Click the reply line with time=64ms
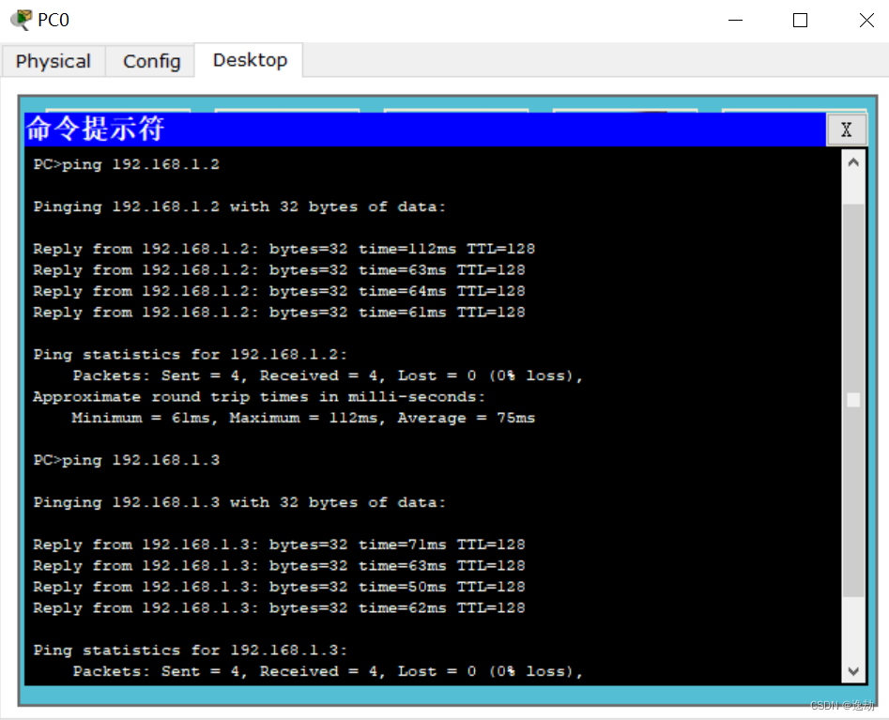This screenshot has width=889, height=720. pos(279,291)
